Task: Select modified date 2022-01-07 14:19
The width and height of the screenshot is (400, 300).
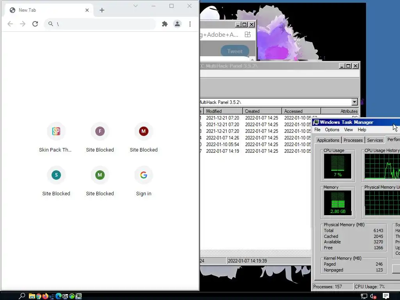Action: [x=223, y=151]
